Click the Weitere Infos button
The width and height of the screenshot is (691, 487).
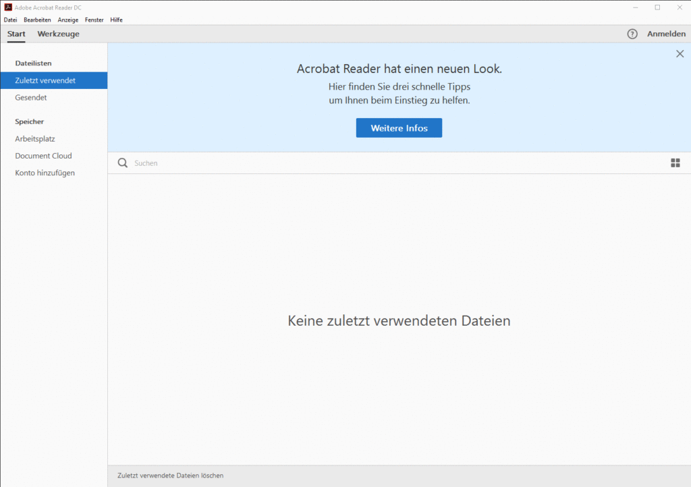[x=399, y=128]
